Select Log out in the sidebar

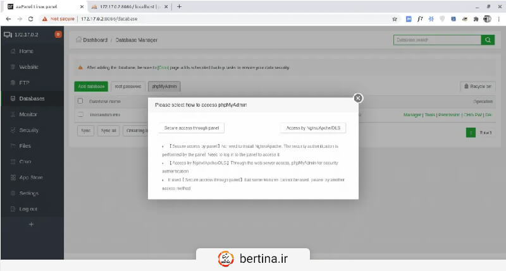tap(28, 209)
